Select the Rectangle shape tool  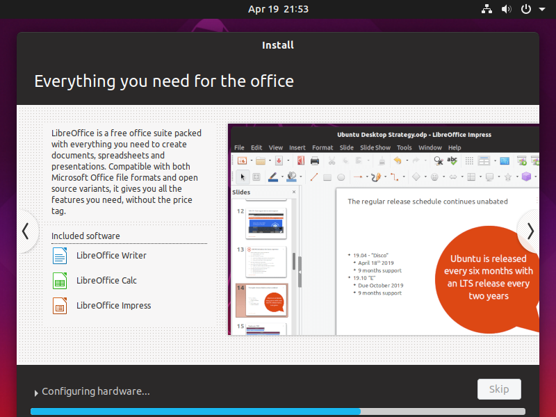pyautogui.click(x=327, y=177)
